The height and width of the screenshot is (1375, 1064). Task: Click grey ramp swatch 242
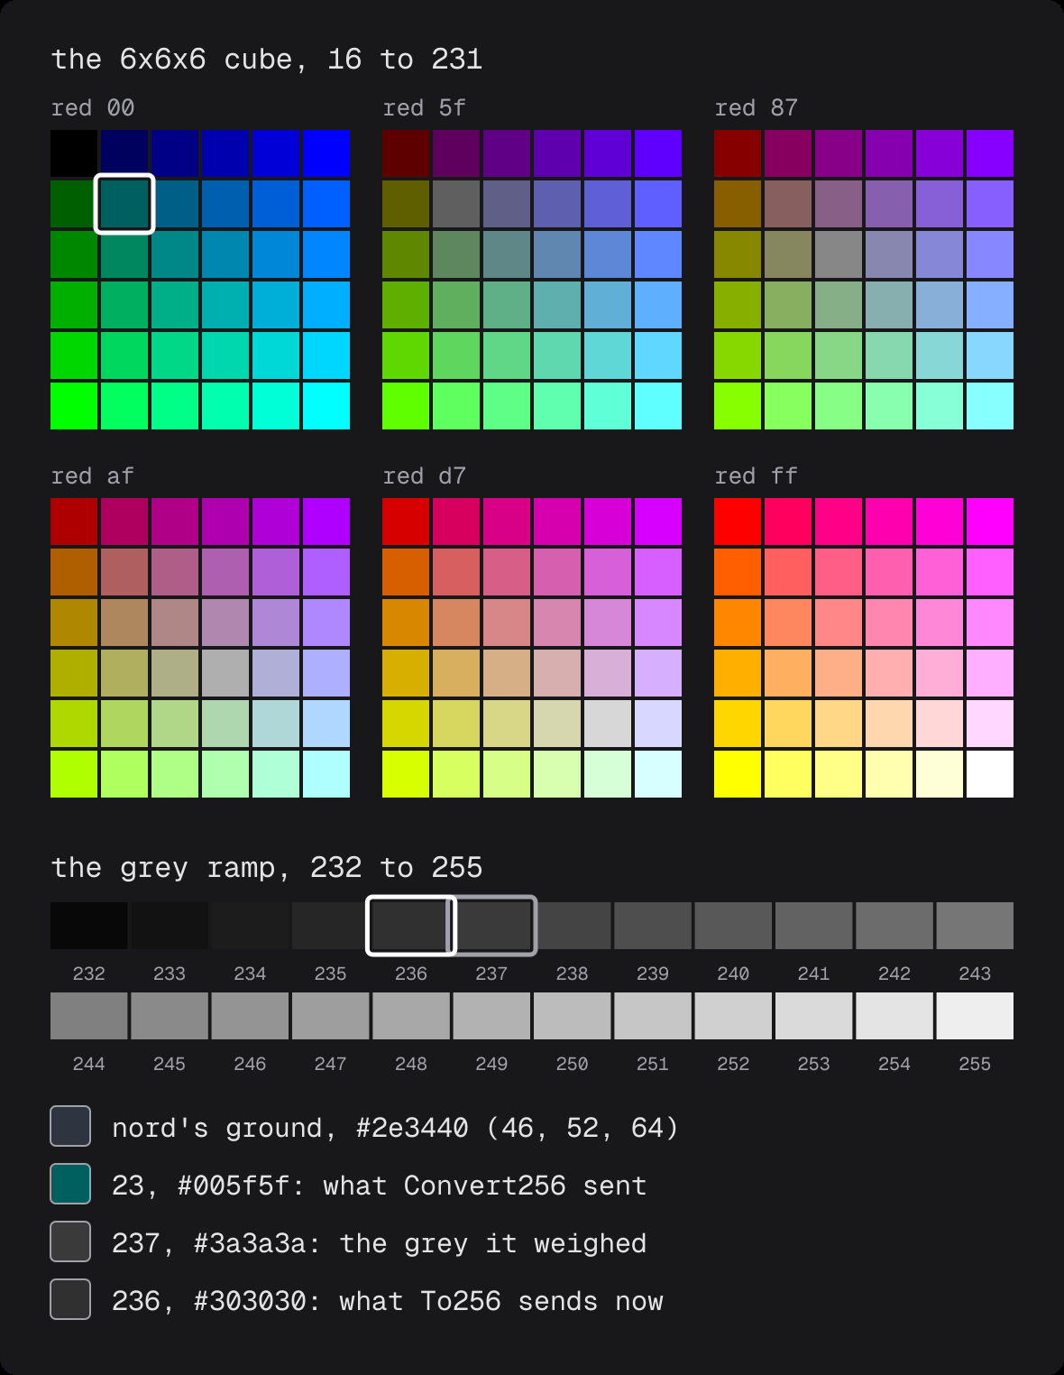pos(894,926)
